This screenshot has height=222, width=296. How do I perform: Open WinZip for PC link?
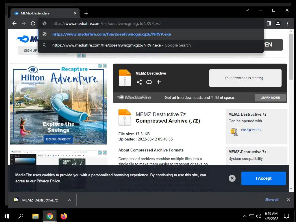[251, 130]
